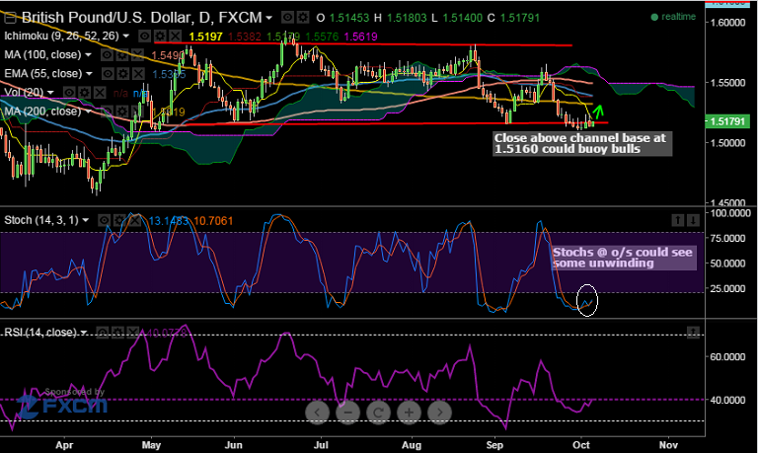
Task: Click Jul label on time axis
Action: (321, 445)
